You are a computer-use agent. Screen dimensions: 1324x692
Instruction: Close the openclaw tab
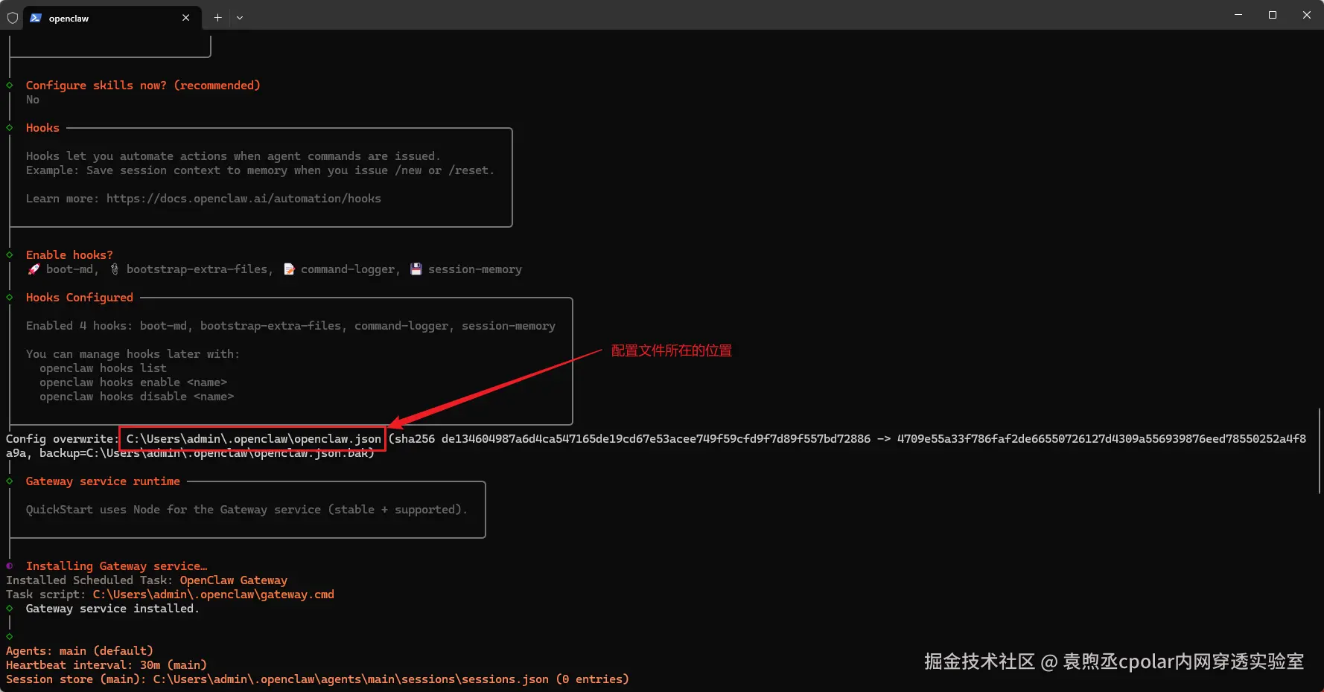click(x=185, y=18)
